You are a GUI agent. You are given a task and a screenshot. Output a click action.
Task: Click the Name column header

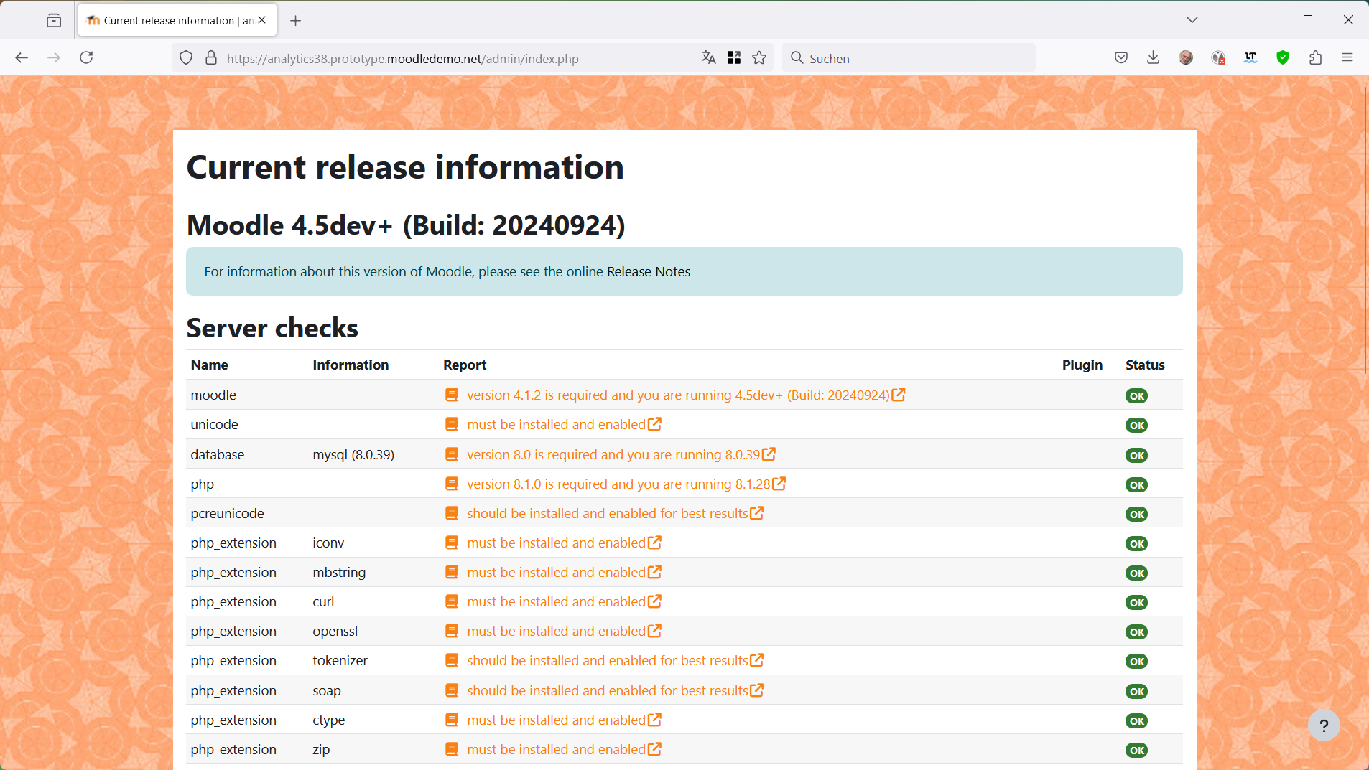coord(209,365)
